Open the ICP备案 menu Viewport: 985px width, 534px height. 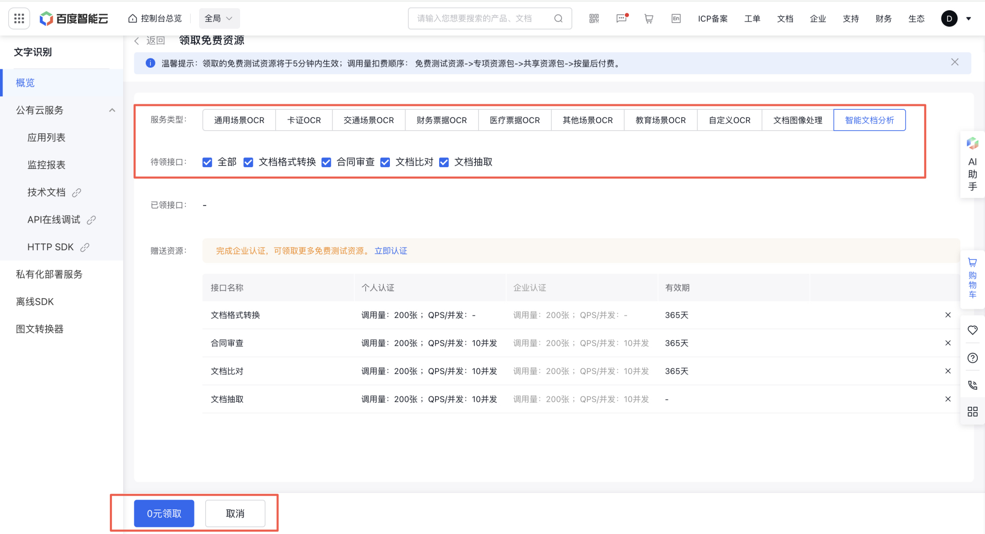coord(713,18)
